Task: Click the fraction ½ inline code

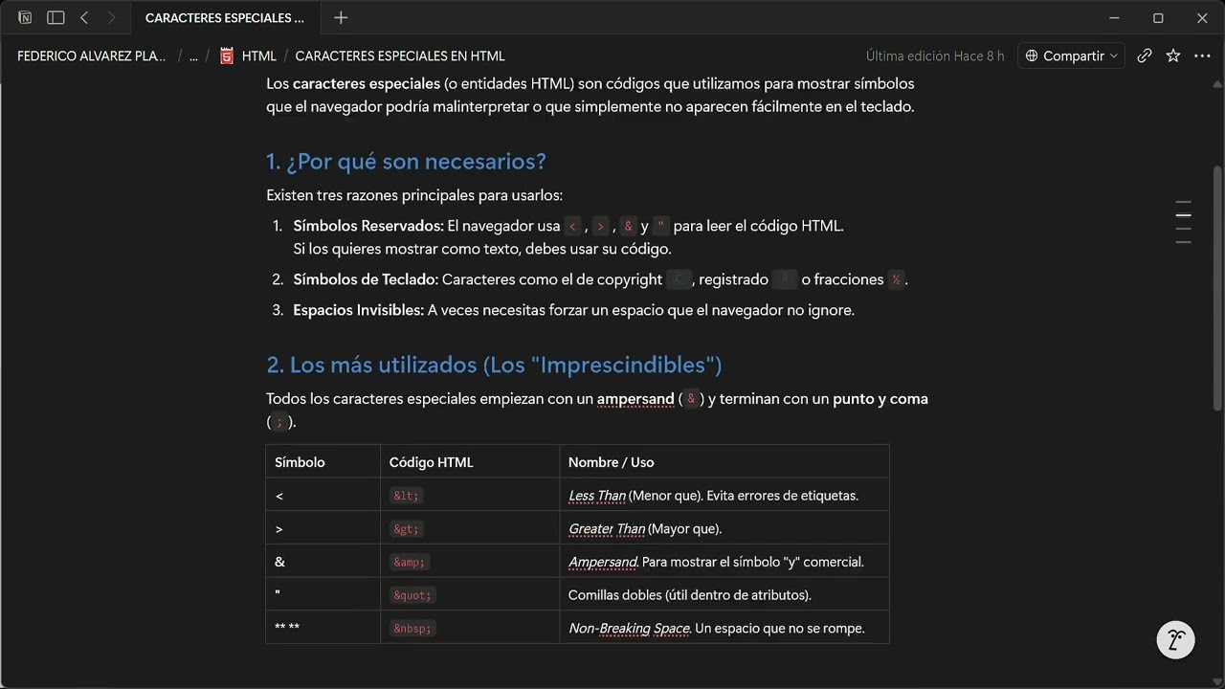Action: [x=896, y=279]
